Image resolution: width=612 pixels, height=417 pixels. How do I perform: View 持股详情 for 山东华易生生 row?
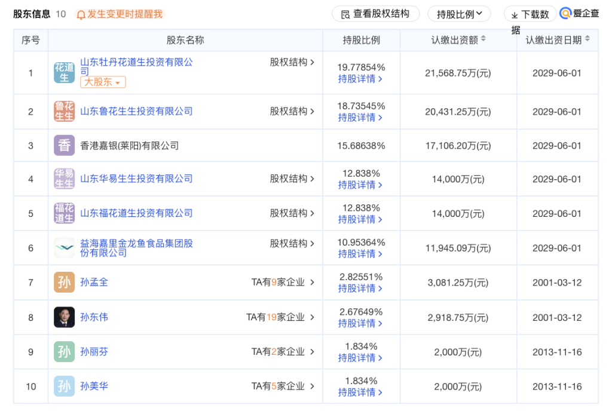(360, 185)
